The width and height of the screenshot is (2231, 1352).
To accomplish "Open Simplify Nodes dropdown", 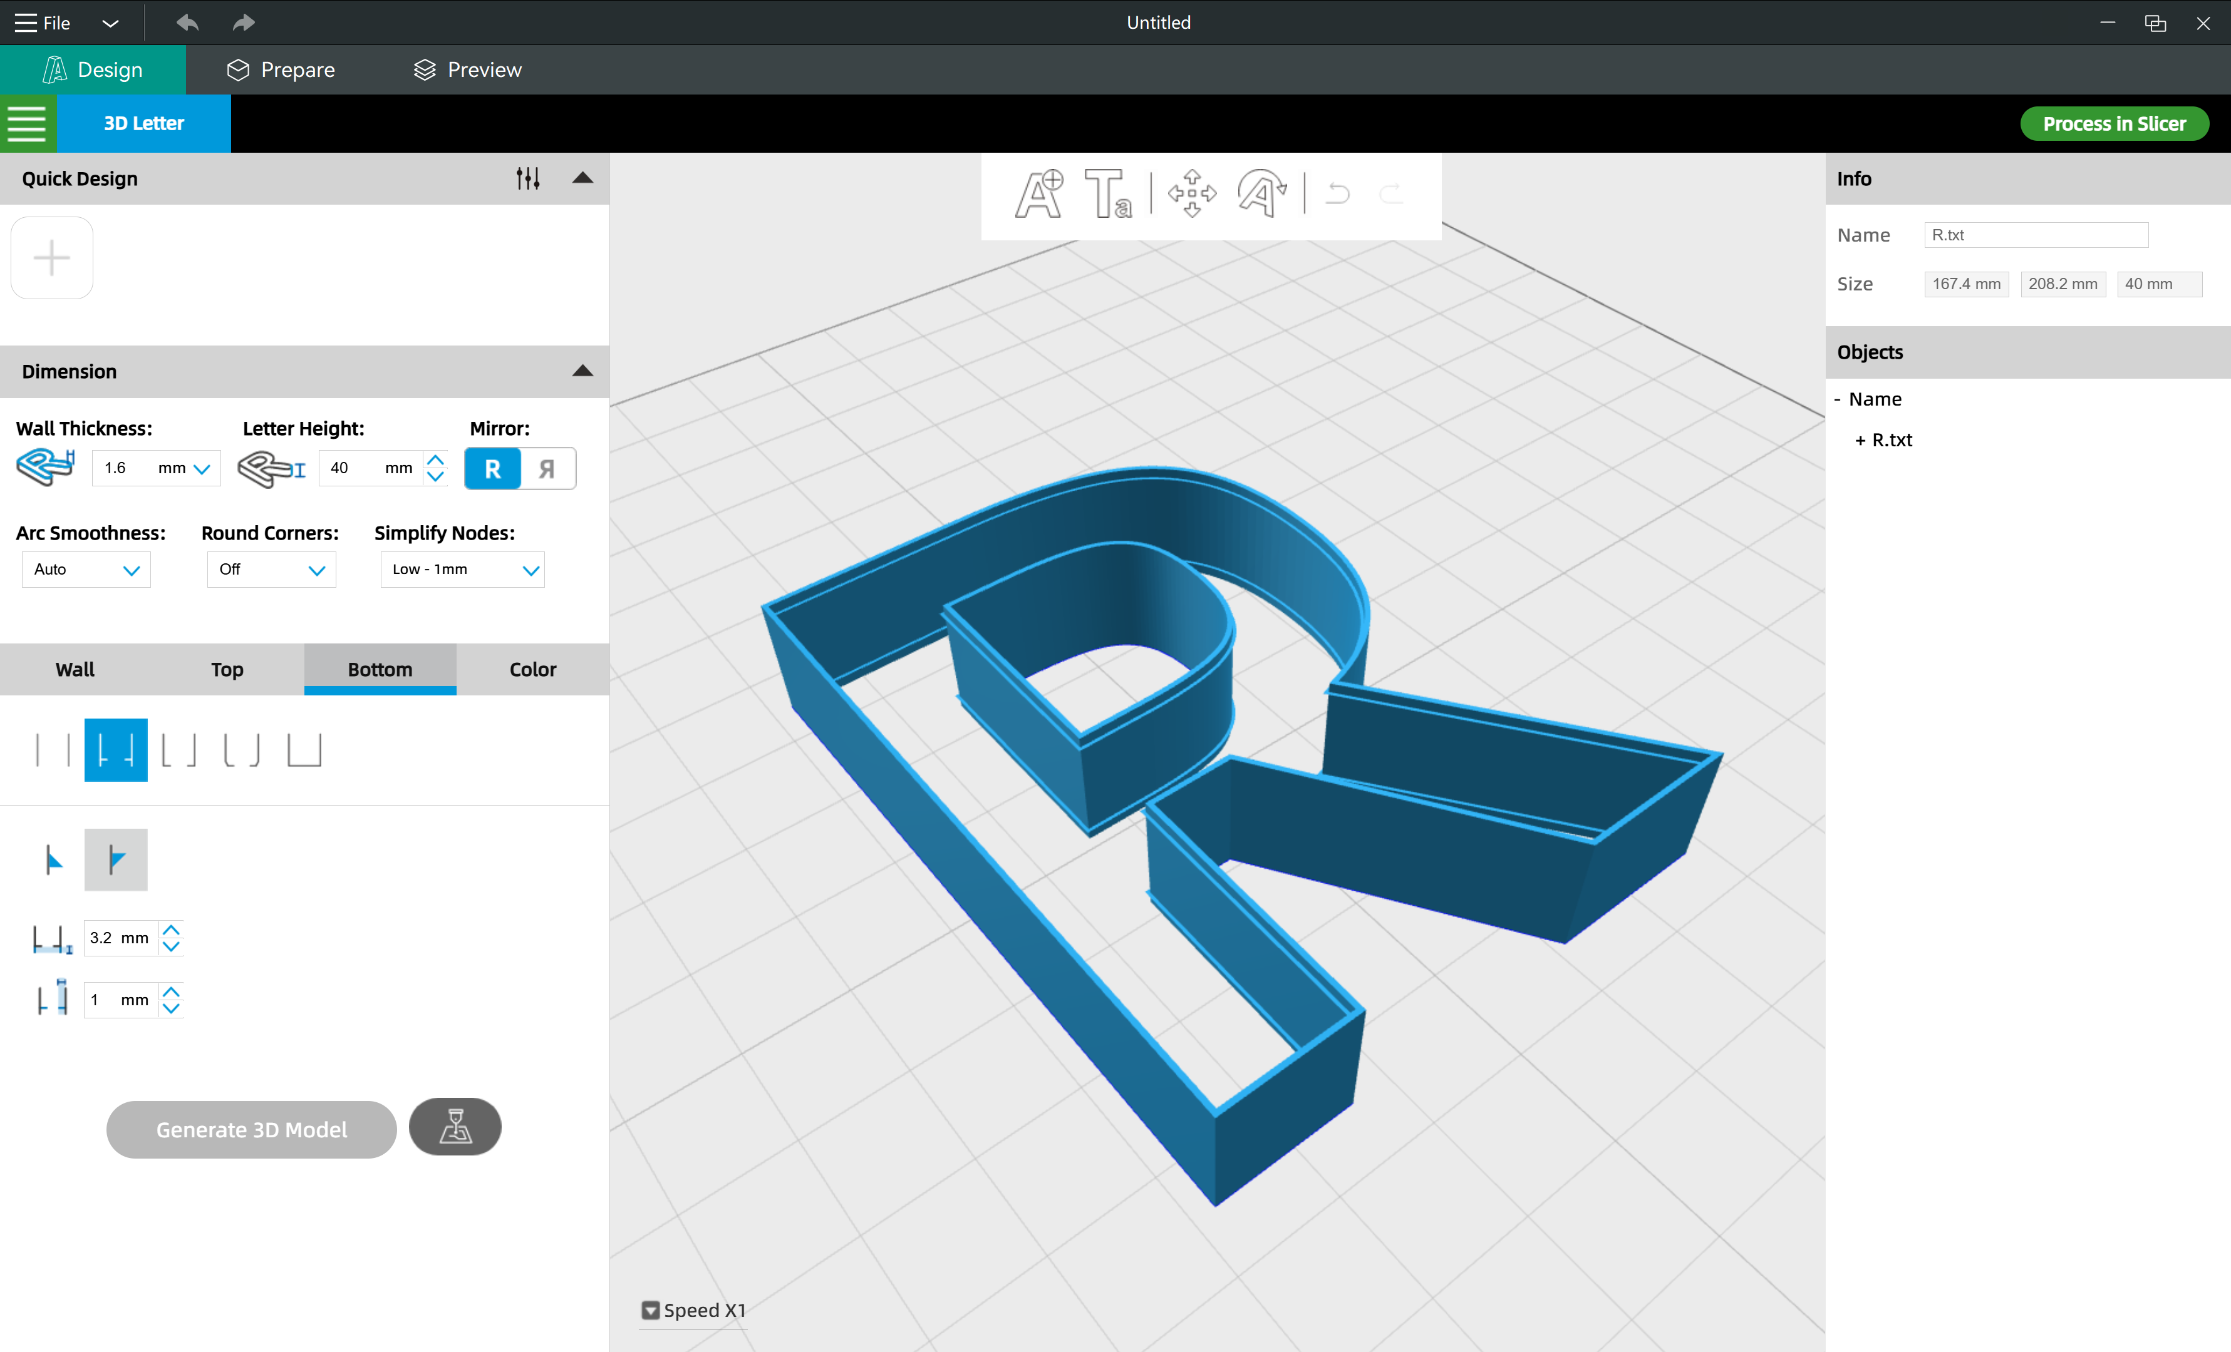I will pyautogui.click(x=463, y=569).
